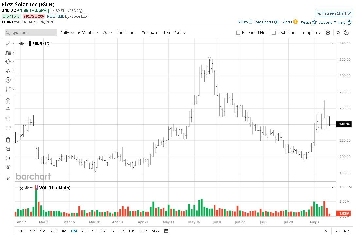The width and height of the screenshot is (362, 241).
Task: Open FSLR series color swatch
Action: pyautogui.click(x=30, y=43)
